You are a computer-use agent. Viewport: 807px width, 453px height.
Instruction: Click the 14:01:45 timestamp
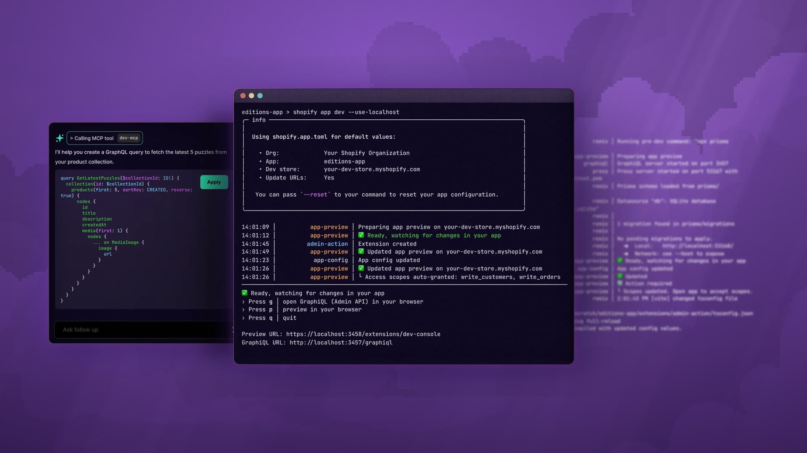[255, 244]
